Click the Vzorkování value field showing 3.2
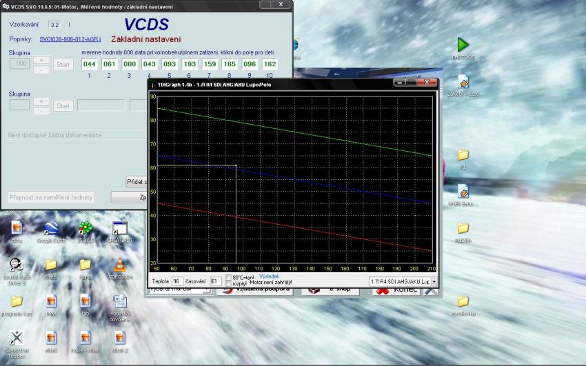 pyautogui.click(x=54, y=25)
